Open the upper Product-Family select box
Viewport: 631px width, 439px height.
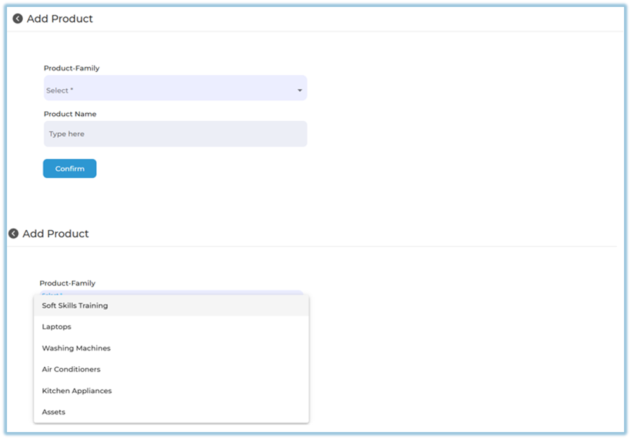point(175,88)
